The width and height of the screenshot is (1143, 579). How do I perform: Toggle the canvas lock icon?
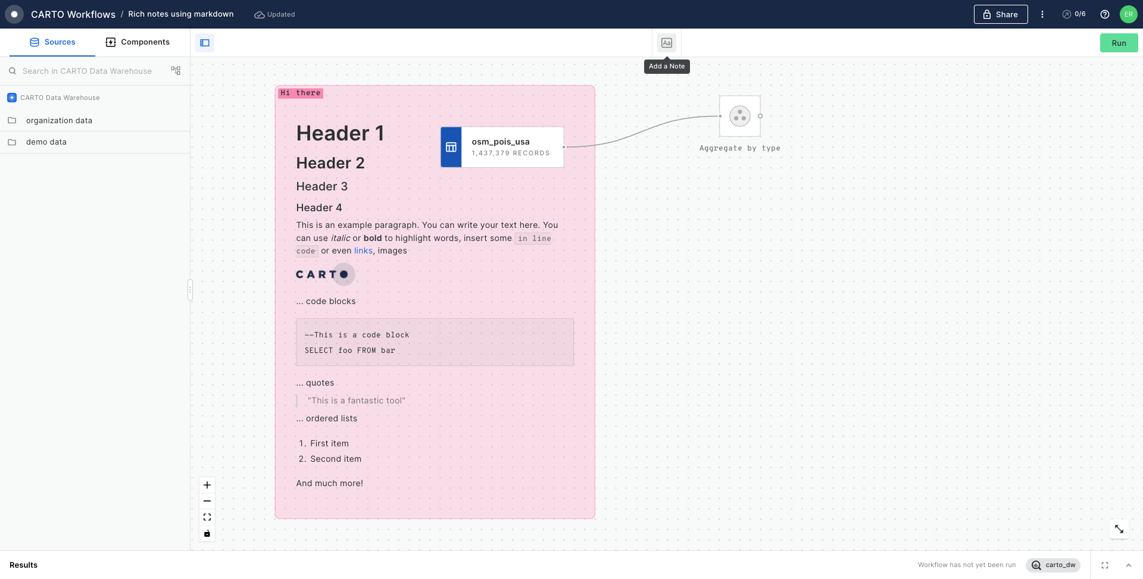207,534
